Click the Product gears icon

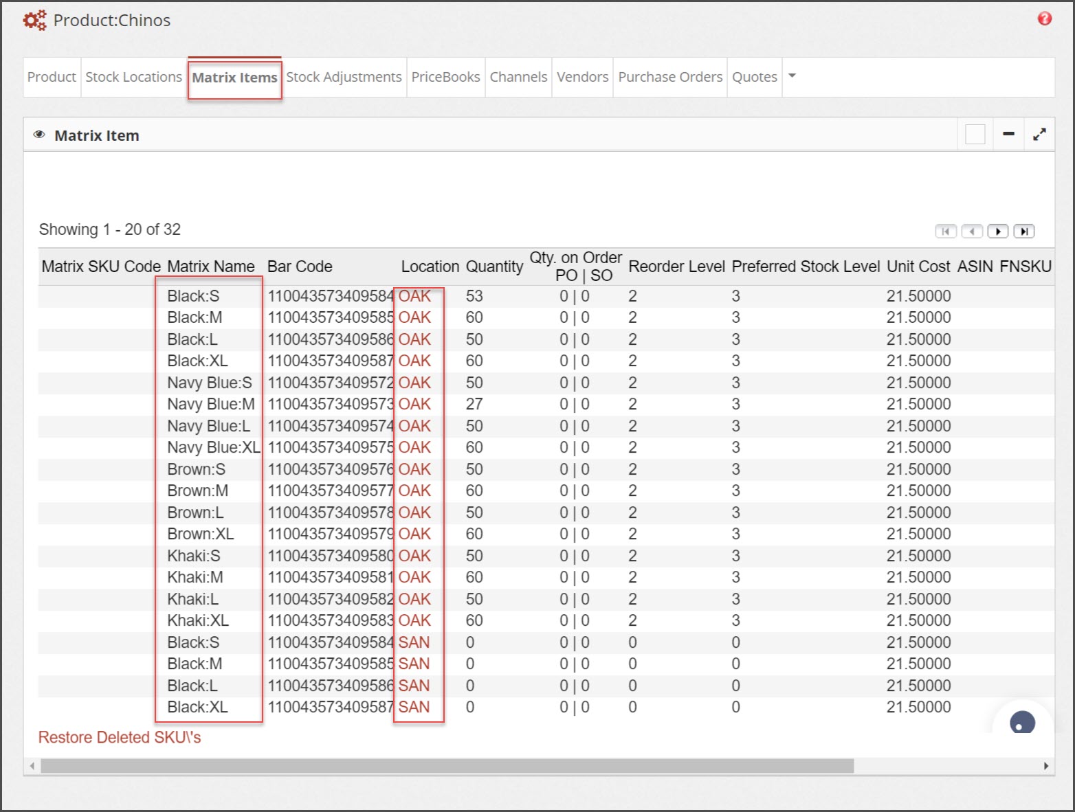[34, 20]
